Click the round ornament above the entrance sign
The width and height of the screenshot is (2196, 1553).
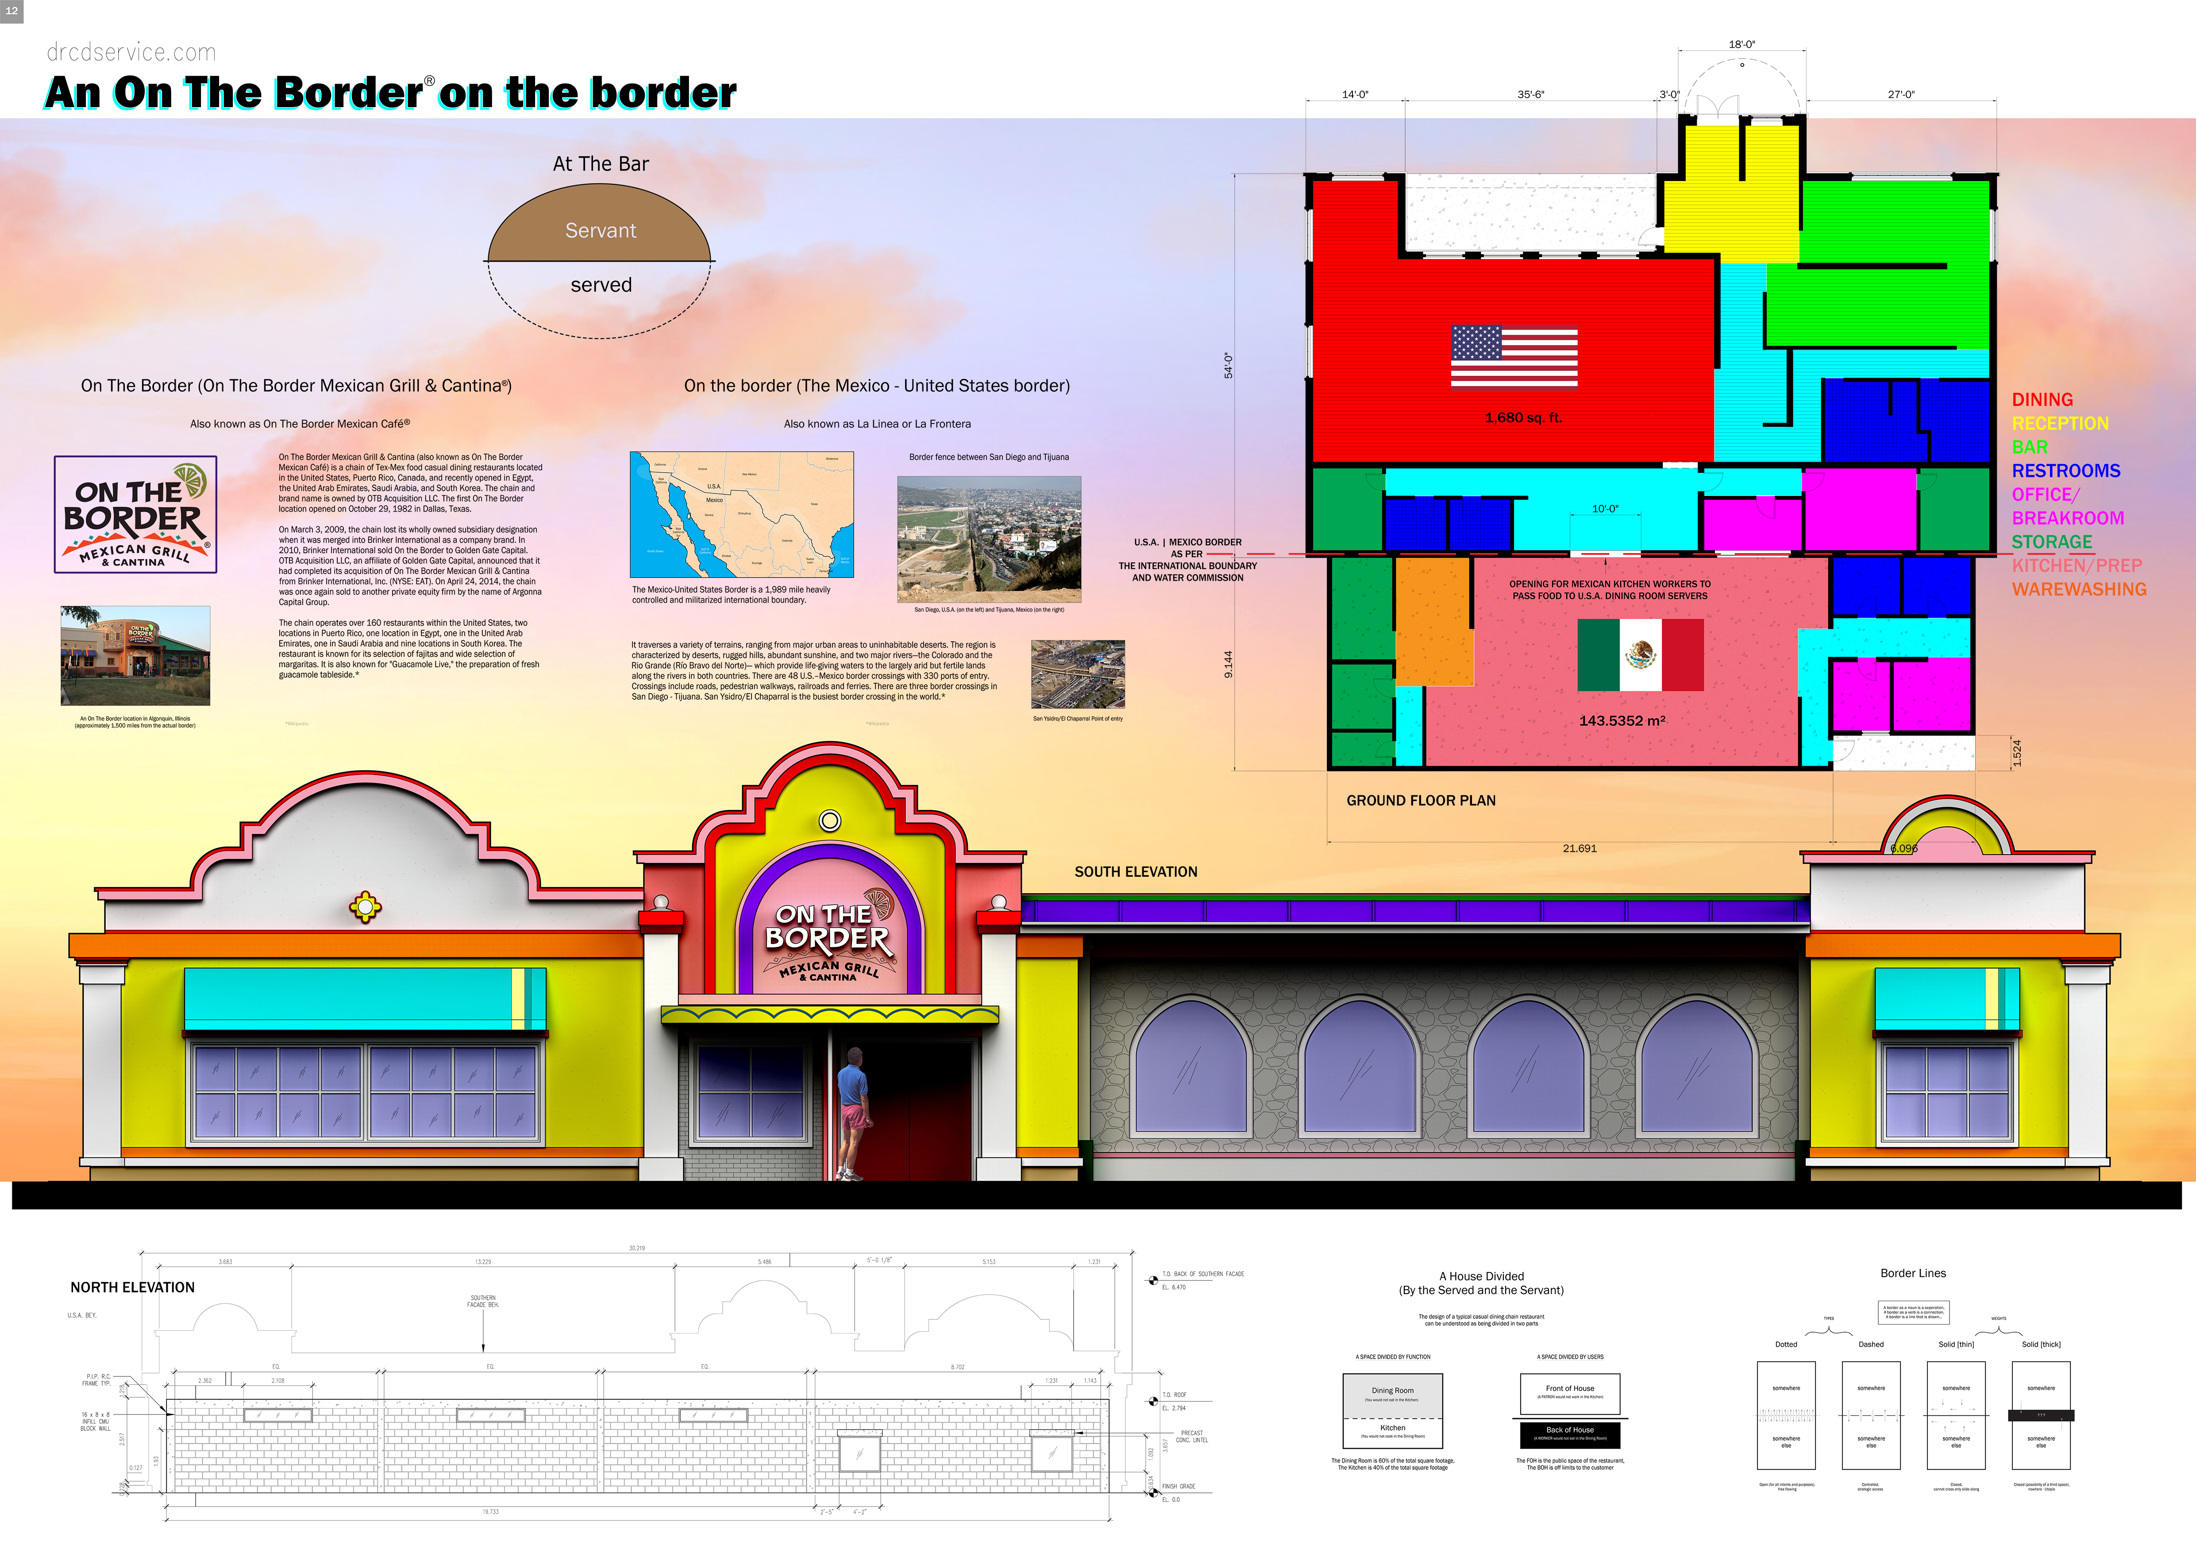[x=830, y=821]
